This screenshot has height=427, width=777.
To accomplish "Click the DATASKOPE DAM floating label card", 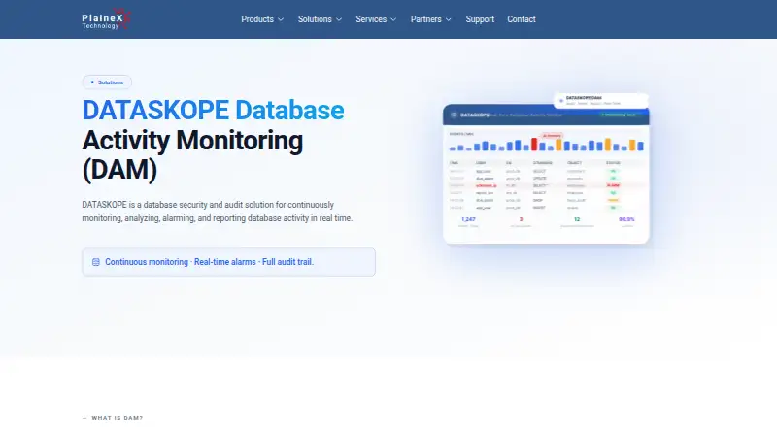I will pyautogui.click(x=600, y=100).
